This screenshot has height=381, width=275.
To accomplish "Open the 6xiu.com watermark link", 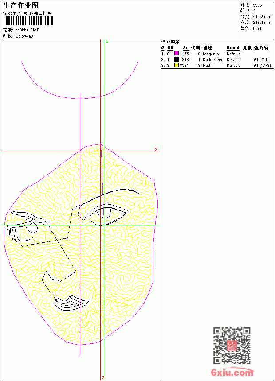I will [x=232, y=372].
